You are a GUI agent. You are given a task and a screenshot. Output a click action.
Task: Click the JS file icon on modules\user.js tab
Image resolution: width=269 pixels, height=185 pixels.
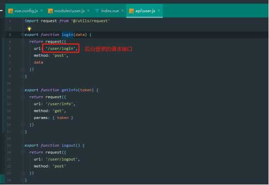pos(50,11)
